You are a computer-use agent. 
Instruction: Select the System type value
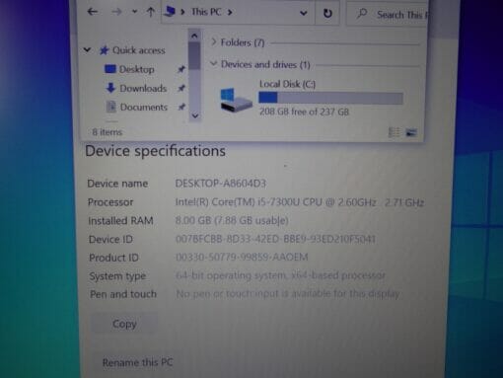[280, 275]
